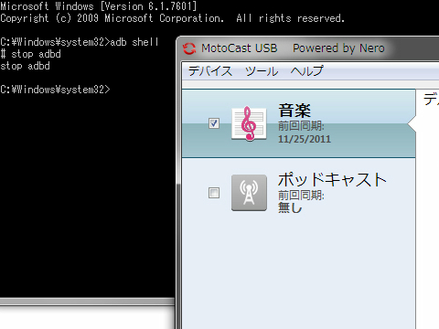Click the last C:¥Windows¥system32> prompt
The width and height of the screenshot is (439, 329).
55,90
